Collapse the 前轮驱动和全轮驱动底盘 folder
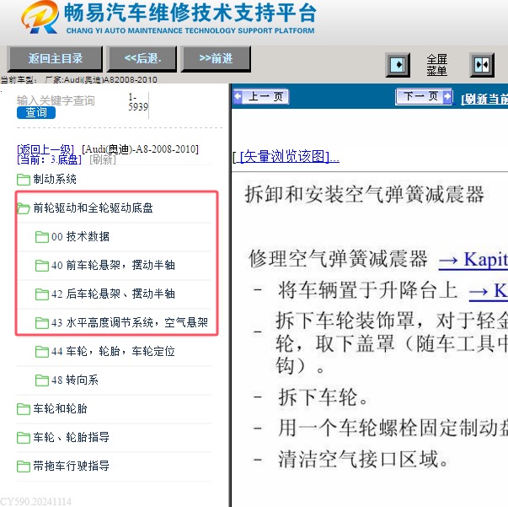The height and width of the screenshot is (507, 508). 24,208
